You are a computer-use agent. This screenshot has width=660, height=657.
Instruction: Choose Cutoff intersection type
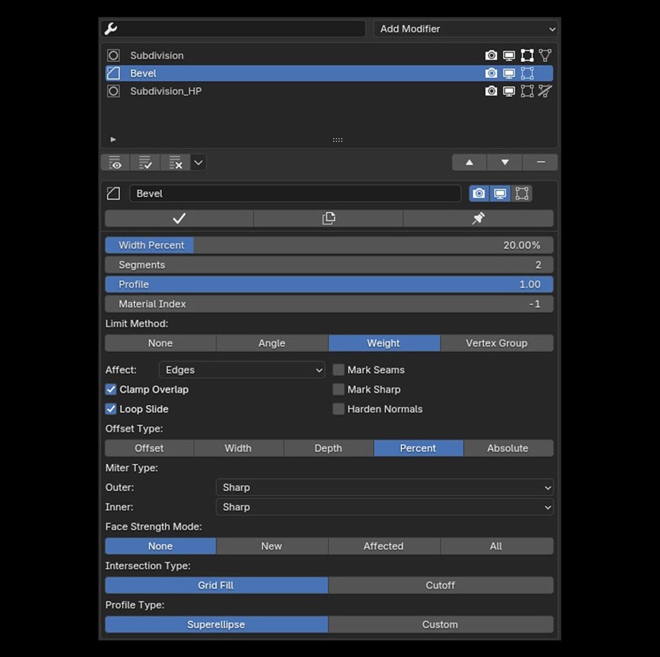point(440,585)
